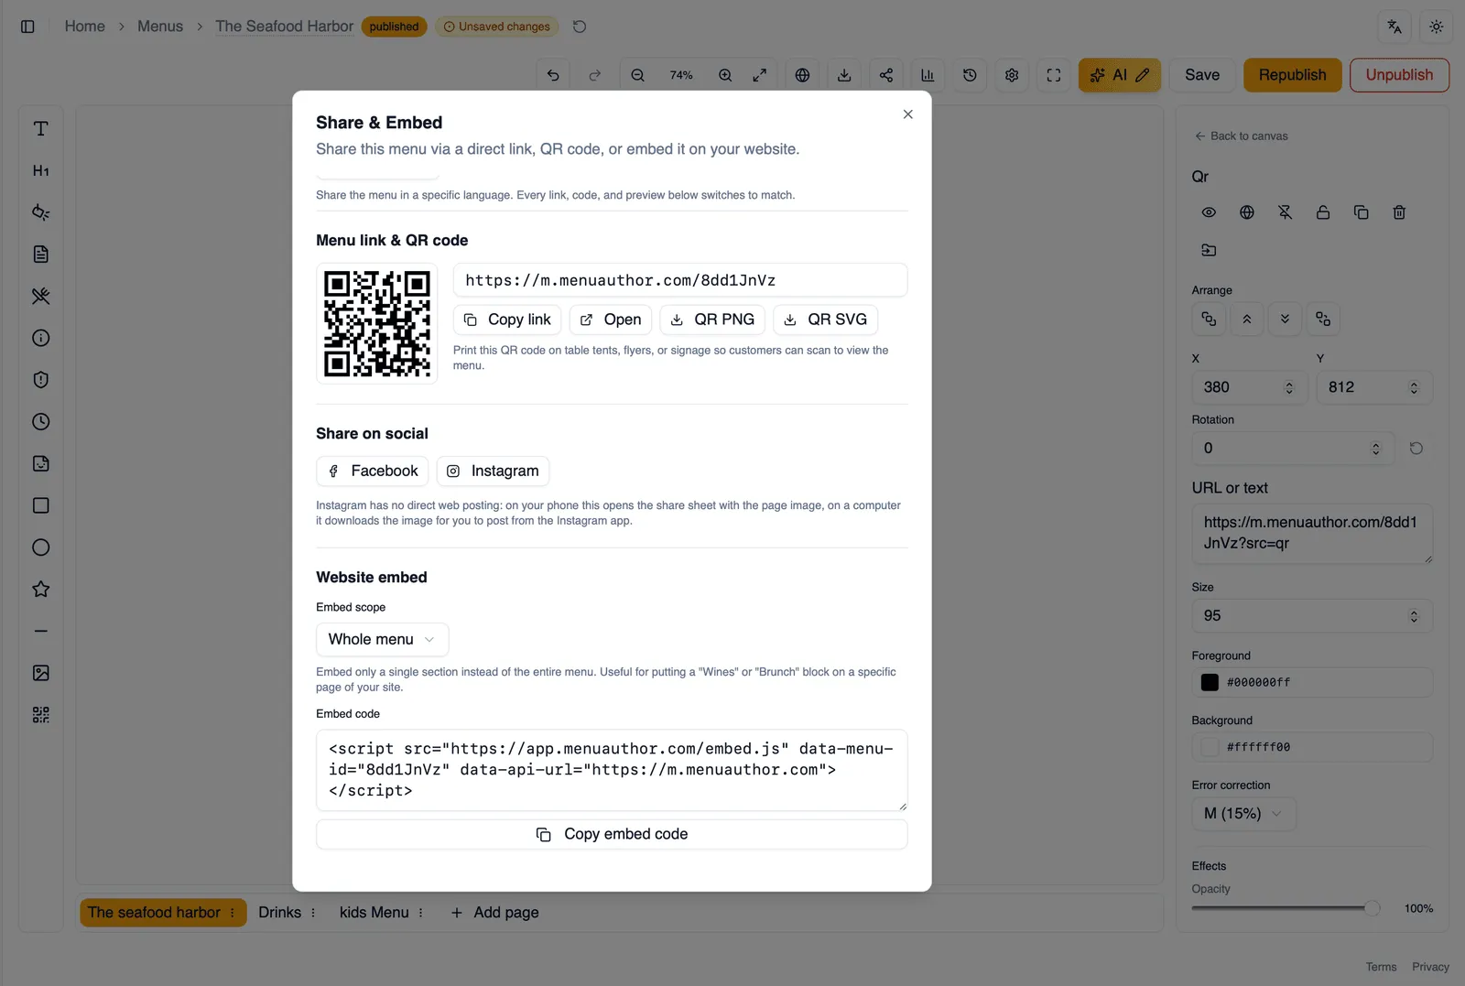
Task: Download the QR PNG
Action: point(712,320)
